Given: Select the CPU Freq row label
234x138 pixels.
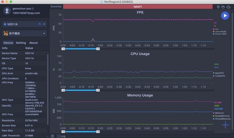Looking at the screenshot, I should tap(7, 83).
